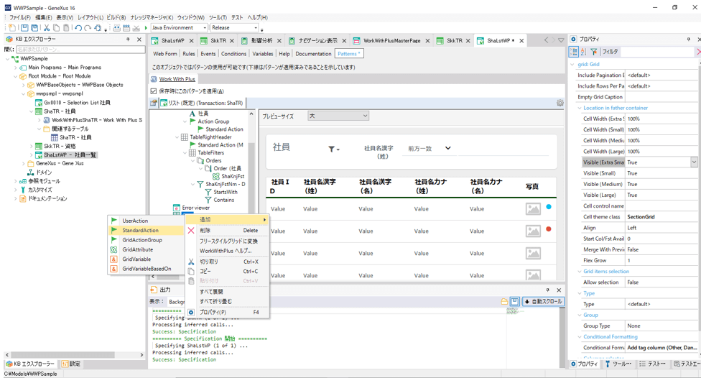
Task: Click the blue dot in first grid row
Action: pos(549,207)
